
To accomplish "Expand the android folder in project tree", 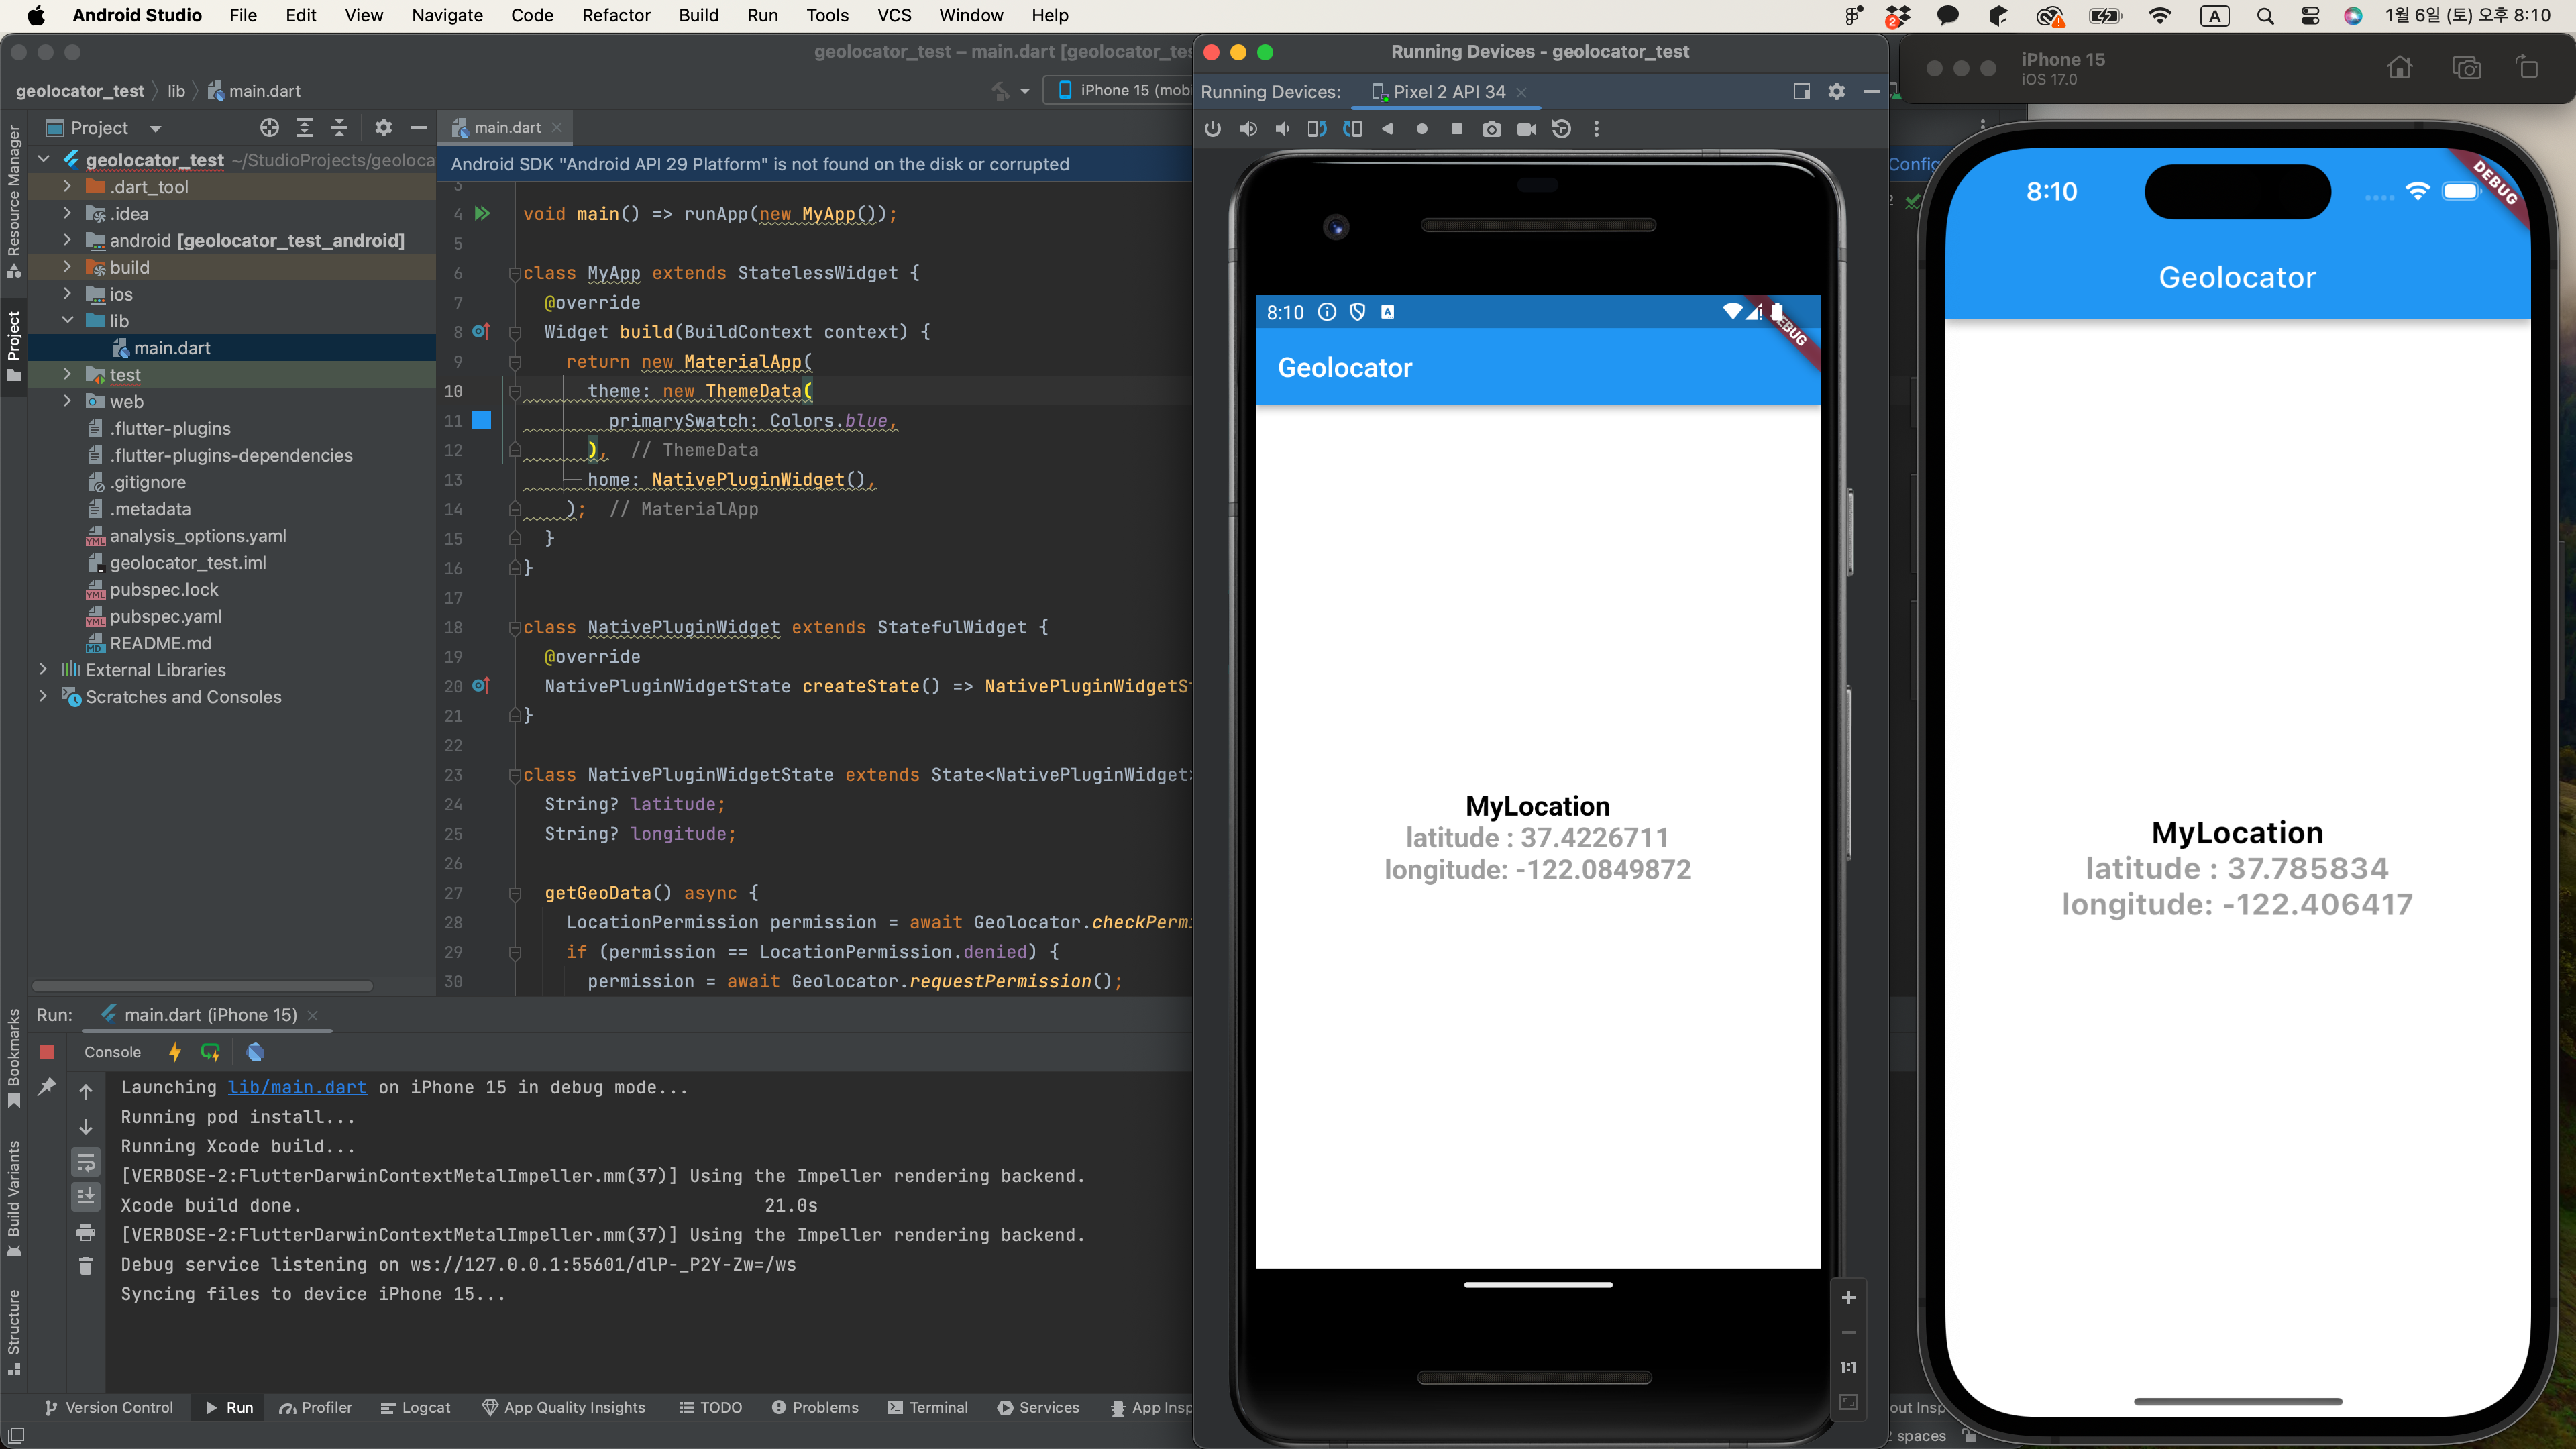I will click(x=67, y=240).
